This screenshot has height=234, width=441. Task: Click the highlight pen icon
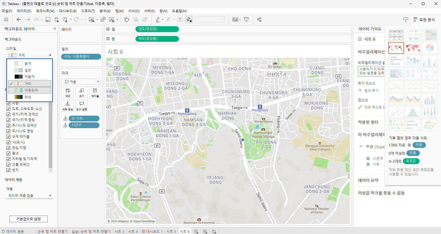(x=158, y=19)
